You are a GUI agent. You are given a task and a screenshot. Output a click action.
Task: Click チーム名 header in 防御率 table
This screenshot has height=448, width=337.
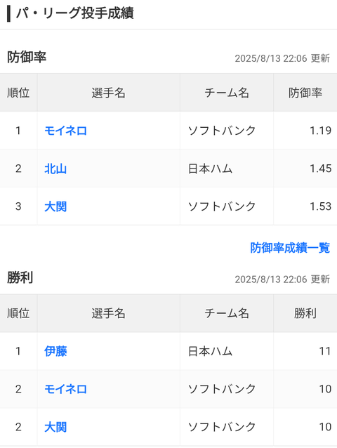click(x=227, y=93)
